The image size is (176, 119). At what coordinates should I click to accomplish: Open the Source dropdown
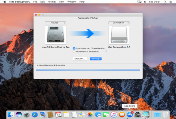(x=56, y=23)
